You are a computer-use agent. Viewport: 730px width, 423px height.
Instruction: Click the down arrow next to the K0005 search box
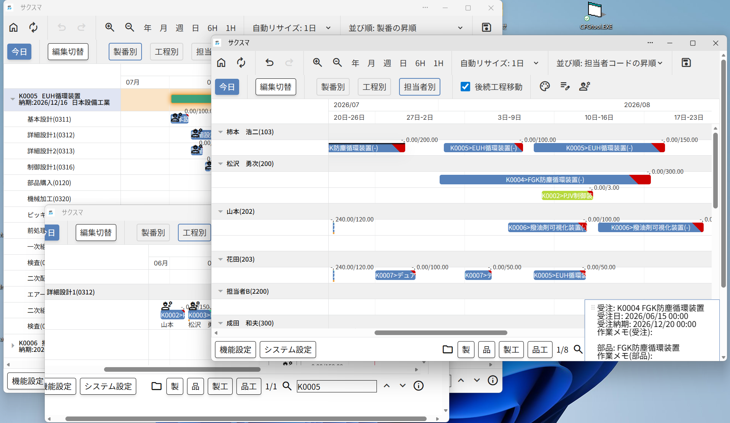[402, 386]
